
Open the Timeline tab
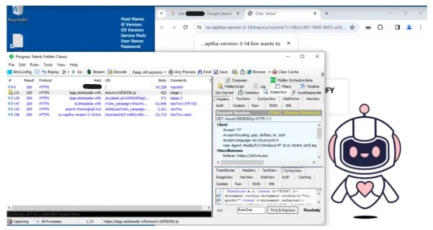coord(310,87)
